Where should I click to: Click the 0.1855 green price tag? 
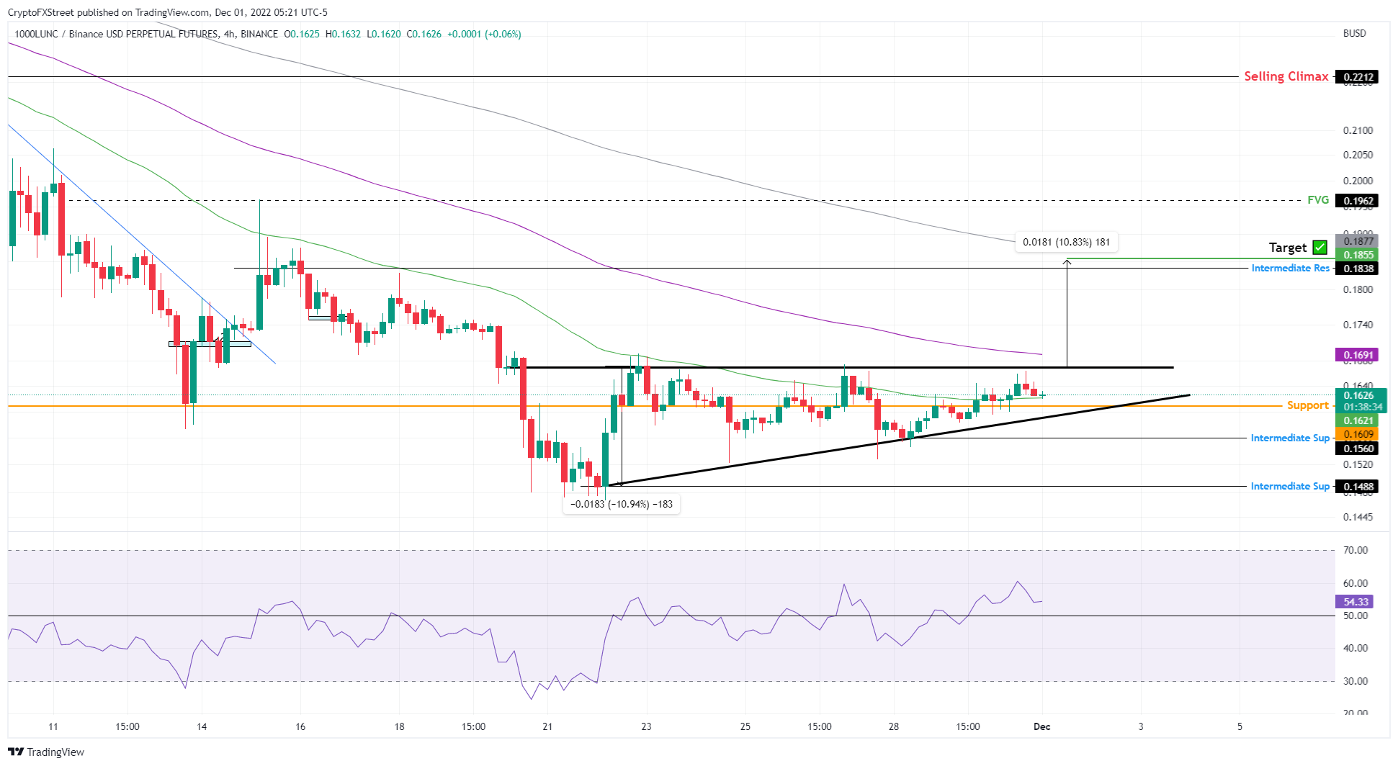click(1356, 255)
